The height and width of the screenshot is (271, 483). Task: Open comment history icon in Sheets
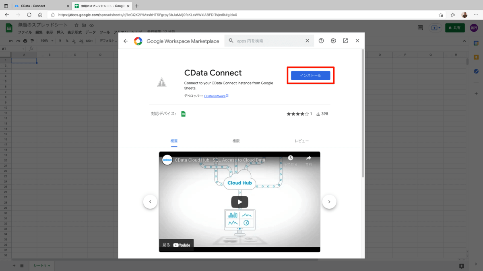click(x=420, y=28)
